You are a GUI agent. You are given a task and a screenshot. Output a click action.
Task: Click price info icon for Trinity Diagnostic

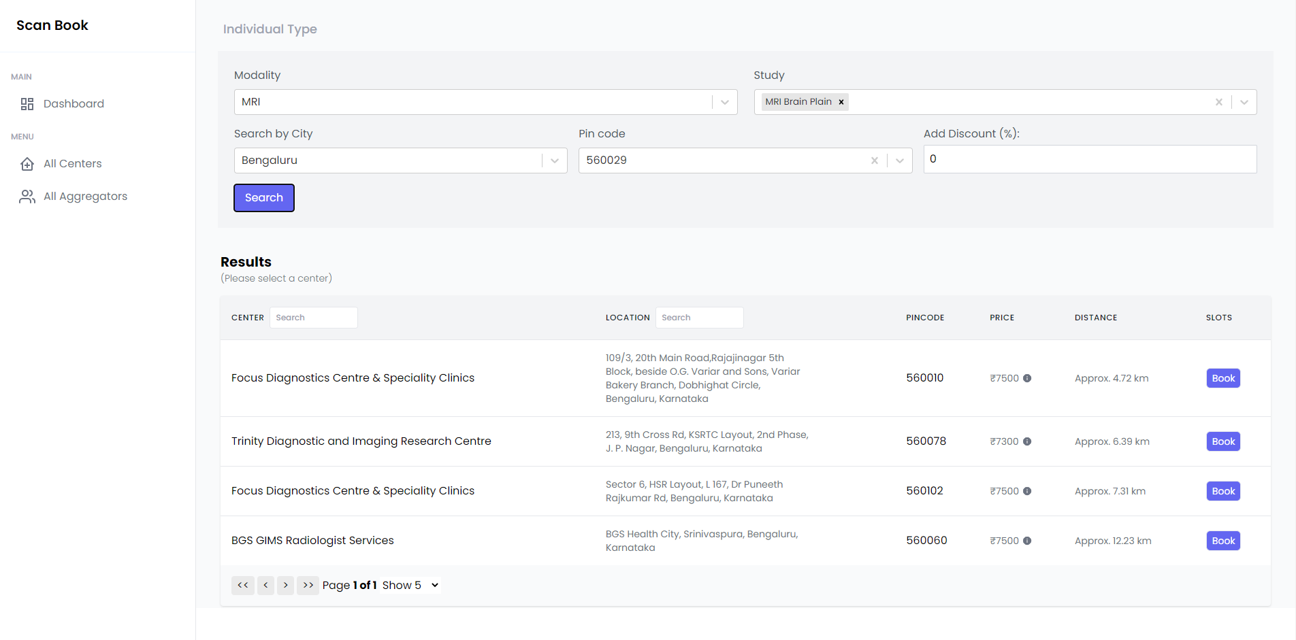click(x=1027, y=441)
